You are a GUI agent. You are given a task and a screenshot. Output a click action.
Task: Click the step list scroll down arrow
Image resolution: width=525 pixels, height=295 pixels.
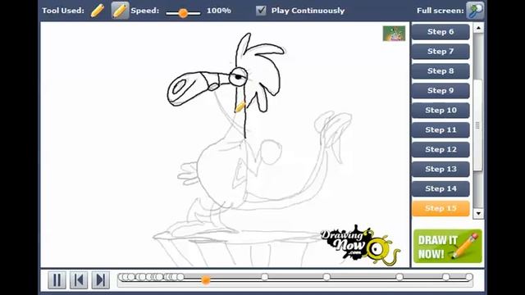[478, 213]
